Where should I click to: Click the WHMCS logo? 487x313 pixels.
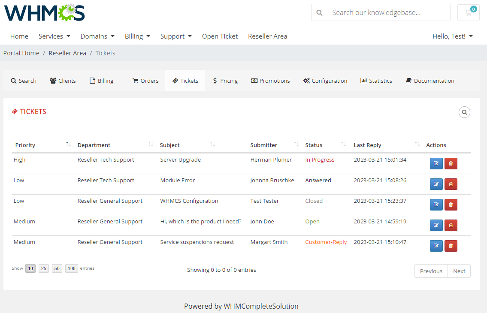44,13
